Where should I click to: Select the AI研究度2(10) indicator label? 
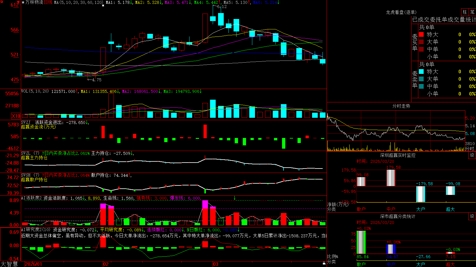coord(36,230)
